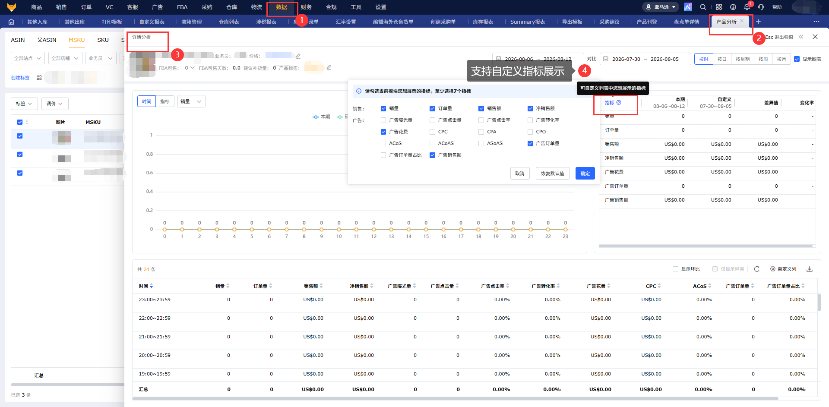Check 广告订单量占比 metric checkbox
Viewport: 829px width, 407px height.
coord(383,155)
